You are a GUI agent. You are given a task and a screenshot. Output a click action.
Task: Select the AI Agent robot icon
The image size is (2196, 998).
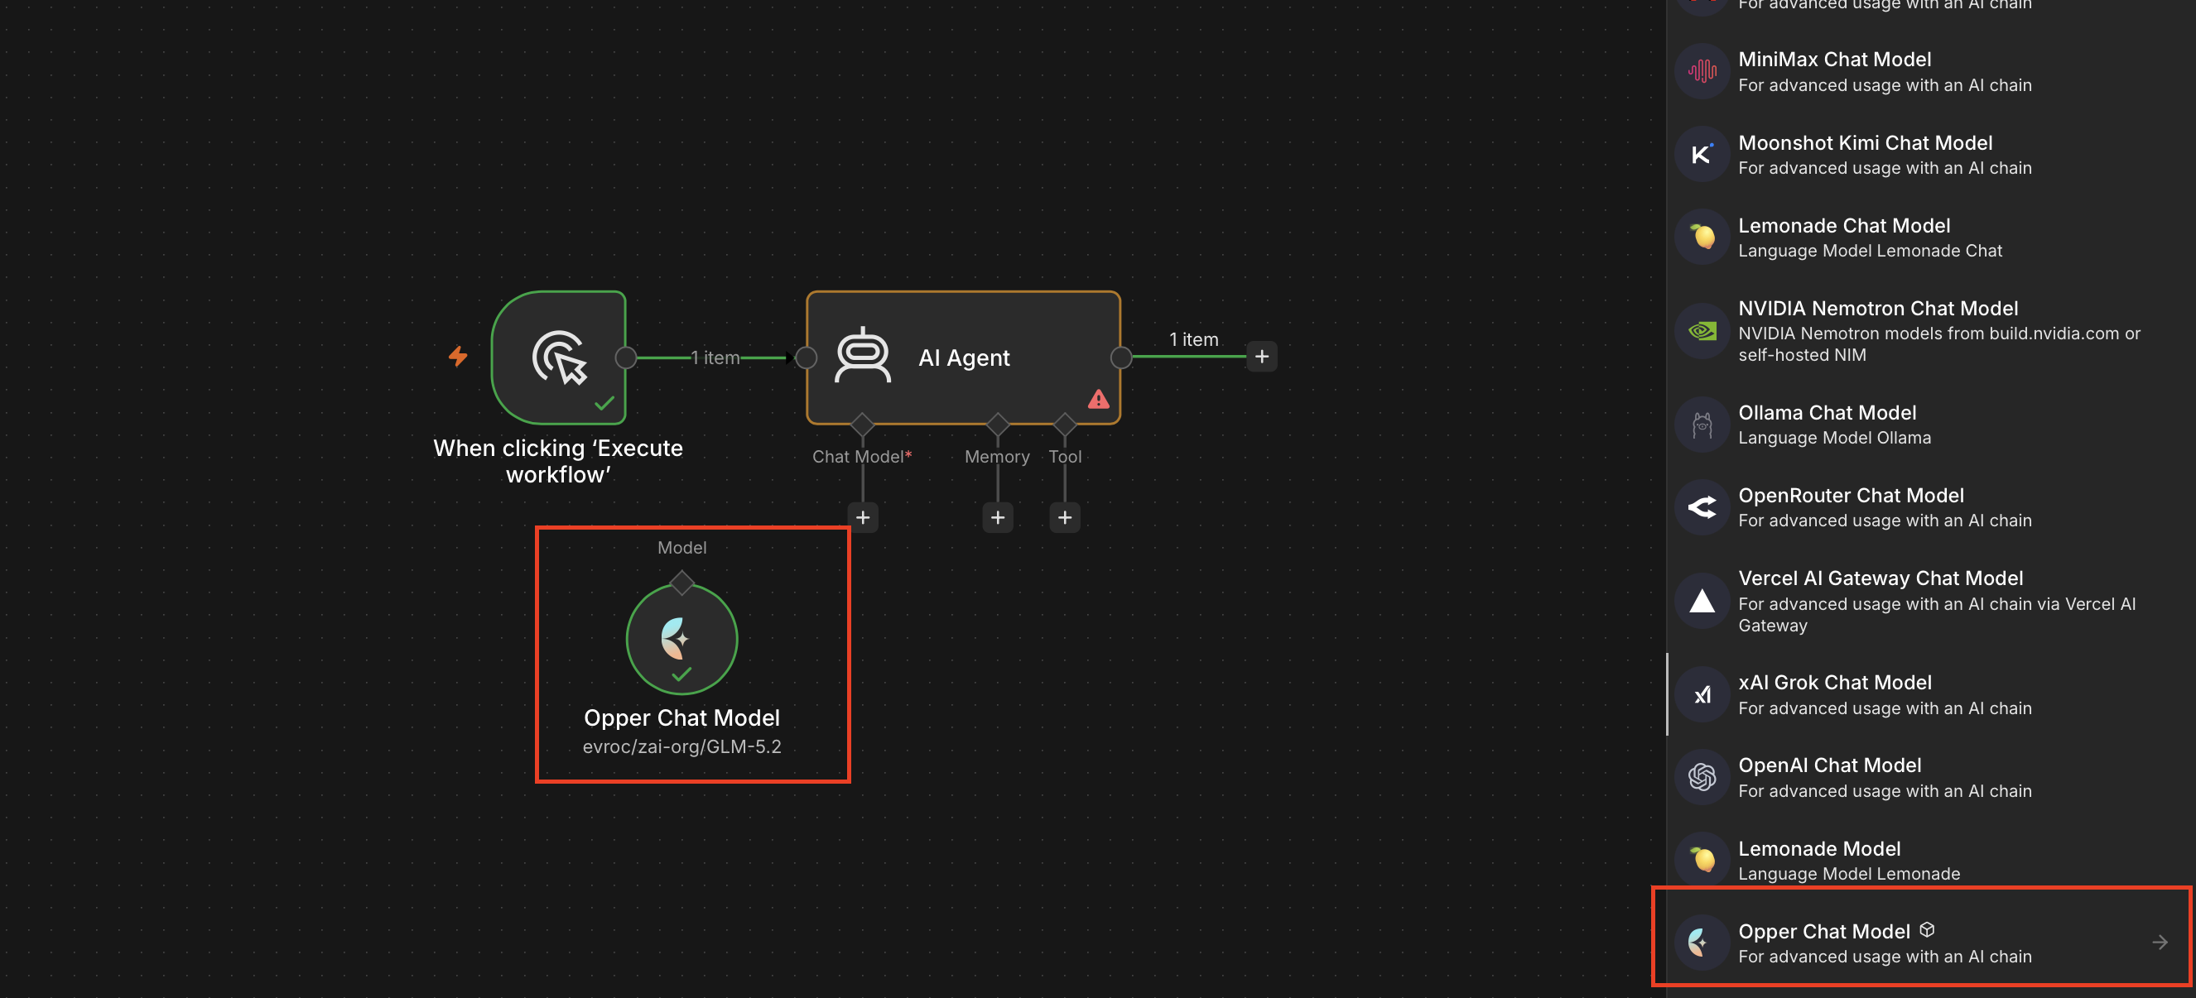click(x=863, y=355)
